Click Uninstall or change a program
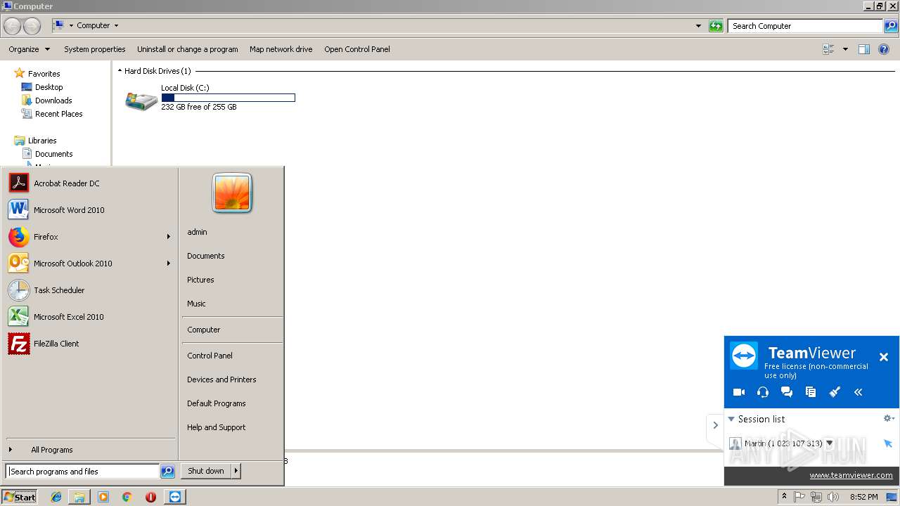 tap(188, 49)
